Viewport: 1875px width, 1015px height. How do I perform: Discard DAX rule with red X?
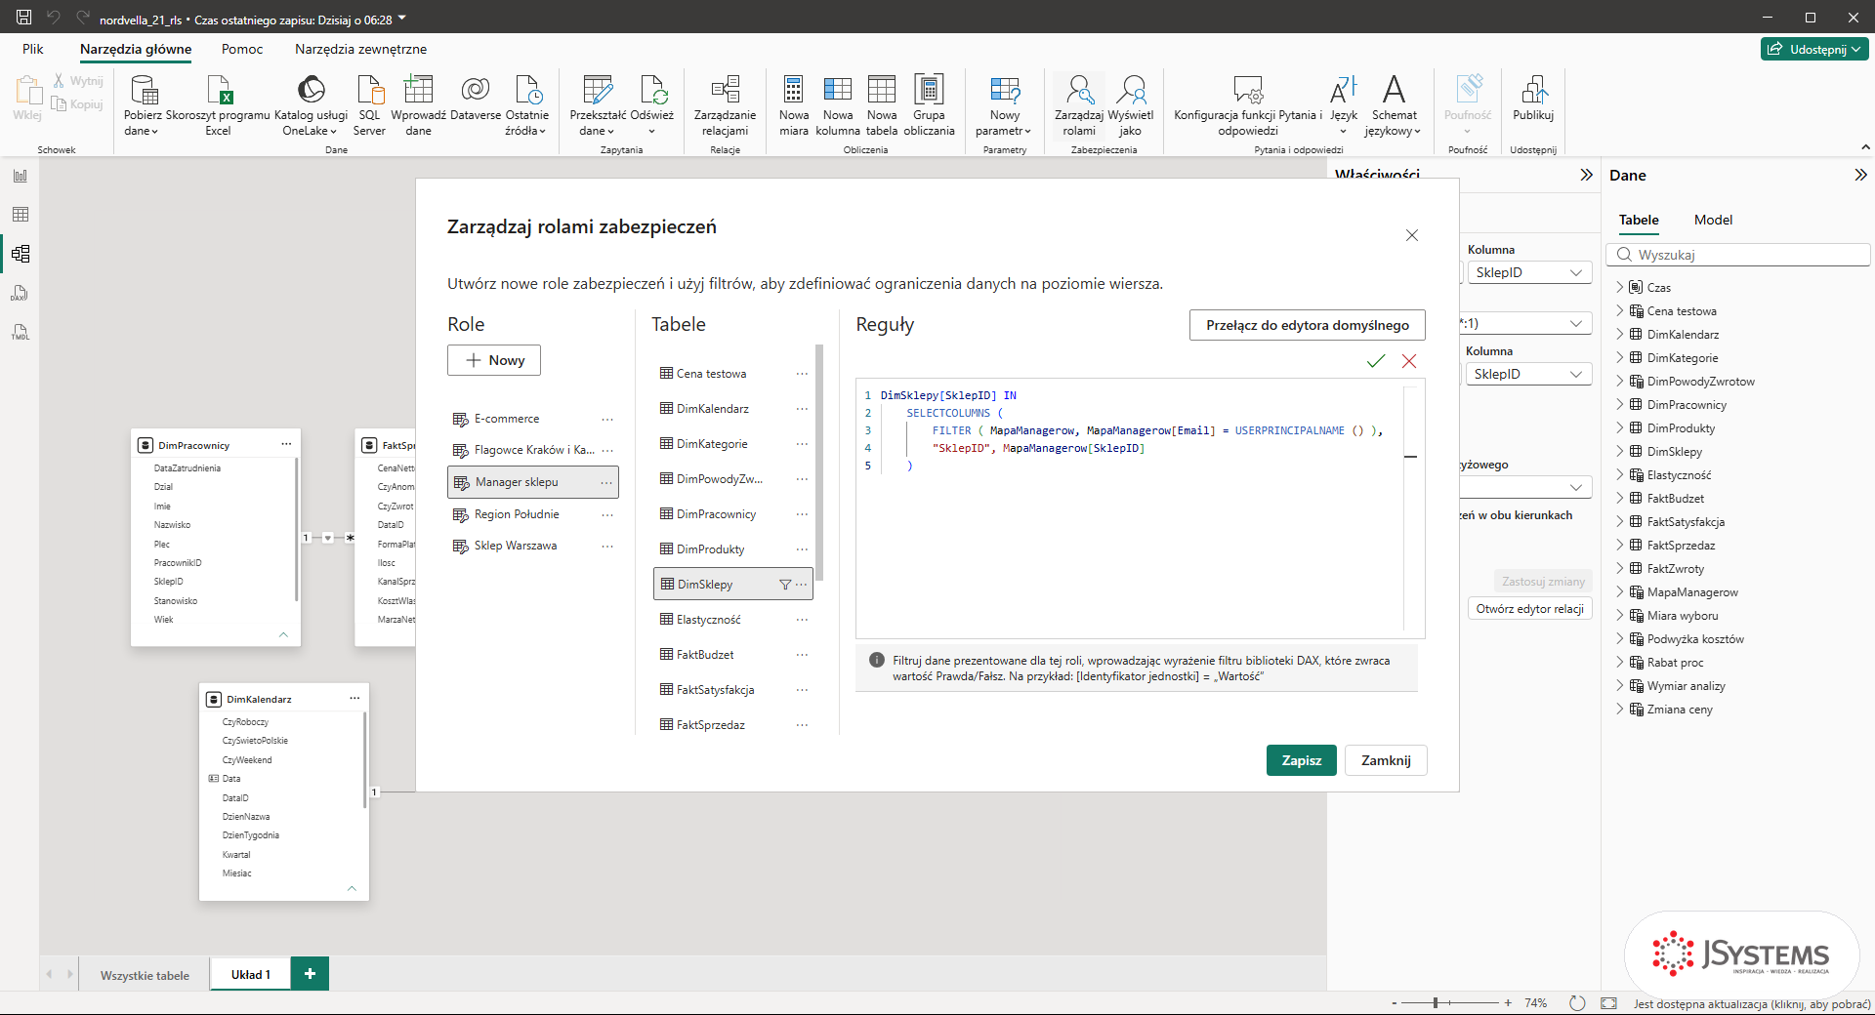pyautogui.click(x=1409, y=361)
